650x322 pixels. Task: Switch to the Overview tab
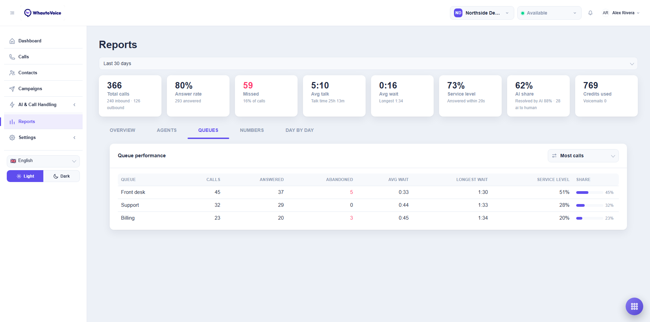click(x=123, y=130)
